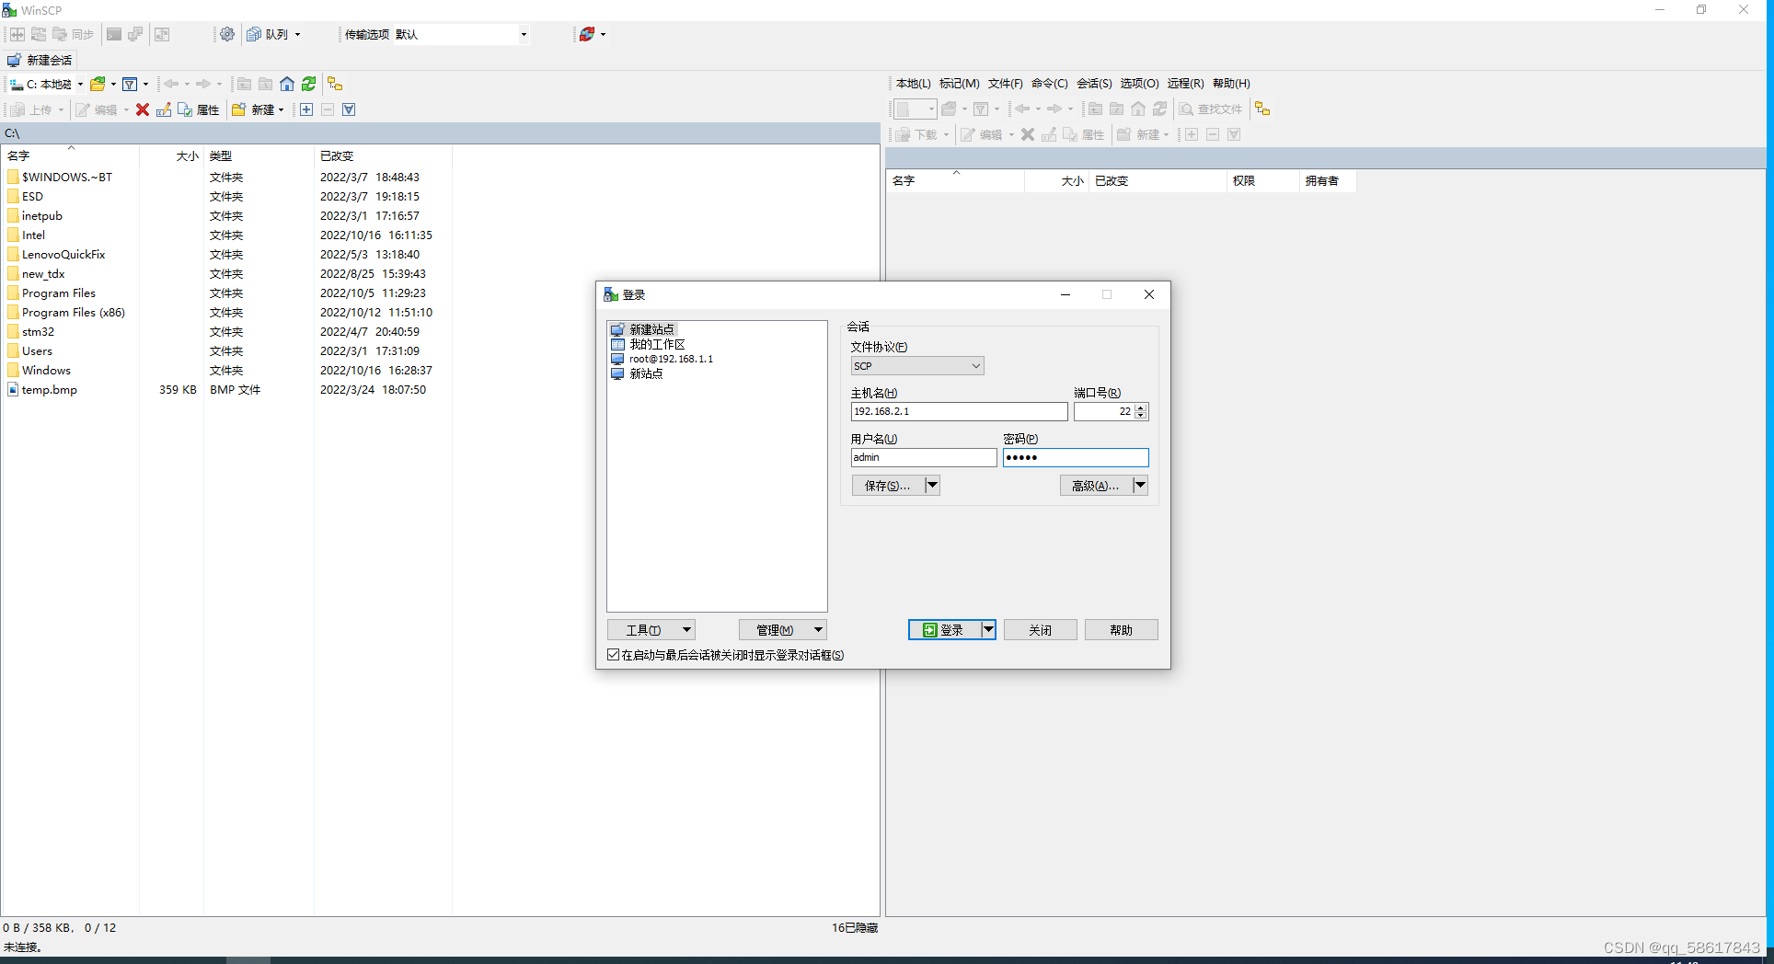Click the local unselect files minus icon
Viewport: 1774px width, 964px height.
328,109
